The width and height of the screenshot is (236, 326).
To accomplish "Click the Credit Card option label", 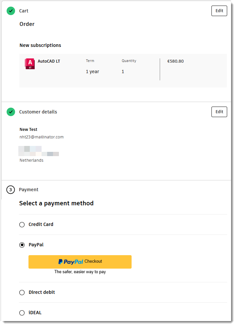I will [41, 224].
